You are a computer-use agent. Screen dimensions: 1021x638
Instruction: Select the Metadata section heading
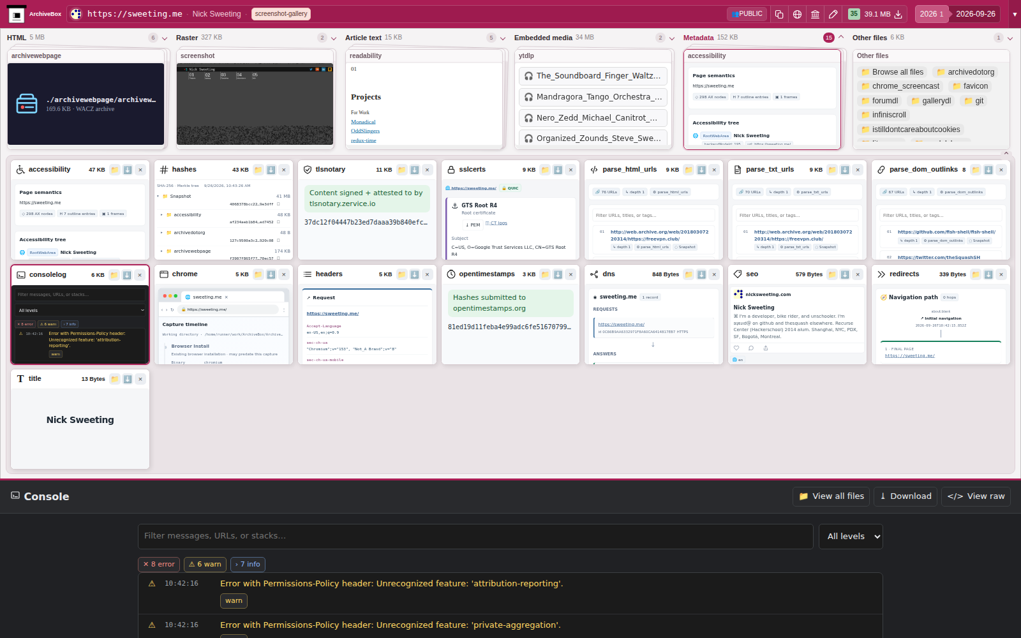click(x=698, y=38)
